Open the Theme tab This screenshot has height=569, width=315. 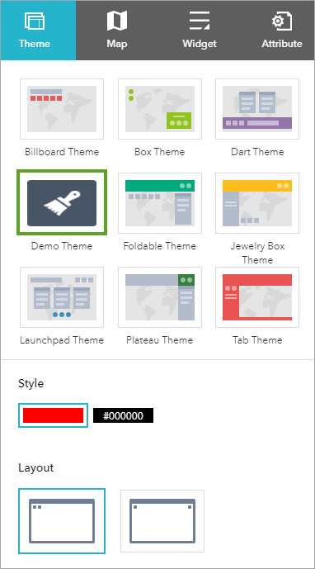click(38, 31)
